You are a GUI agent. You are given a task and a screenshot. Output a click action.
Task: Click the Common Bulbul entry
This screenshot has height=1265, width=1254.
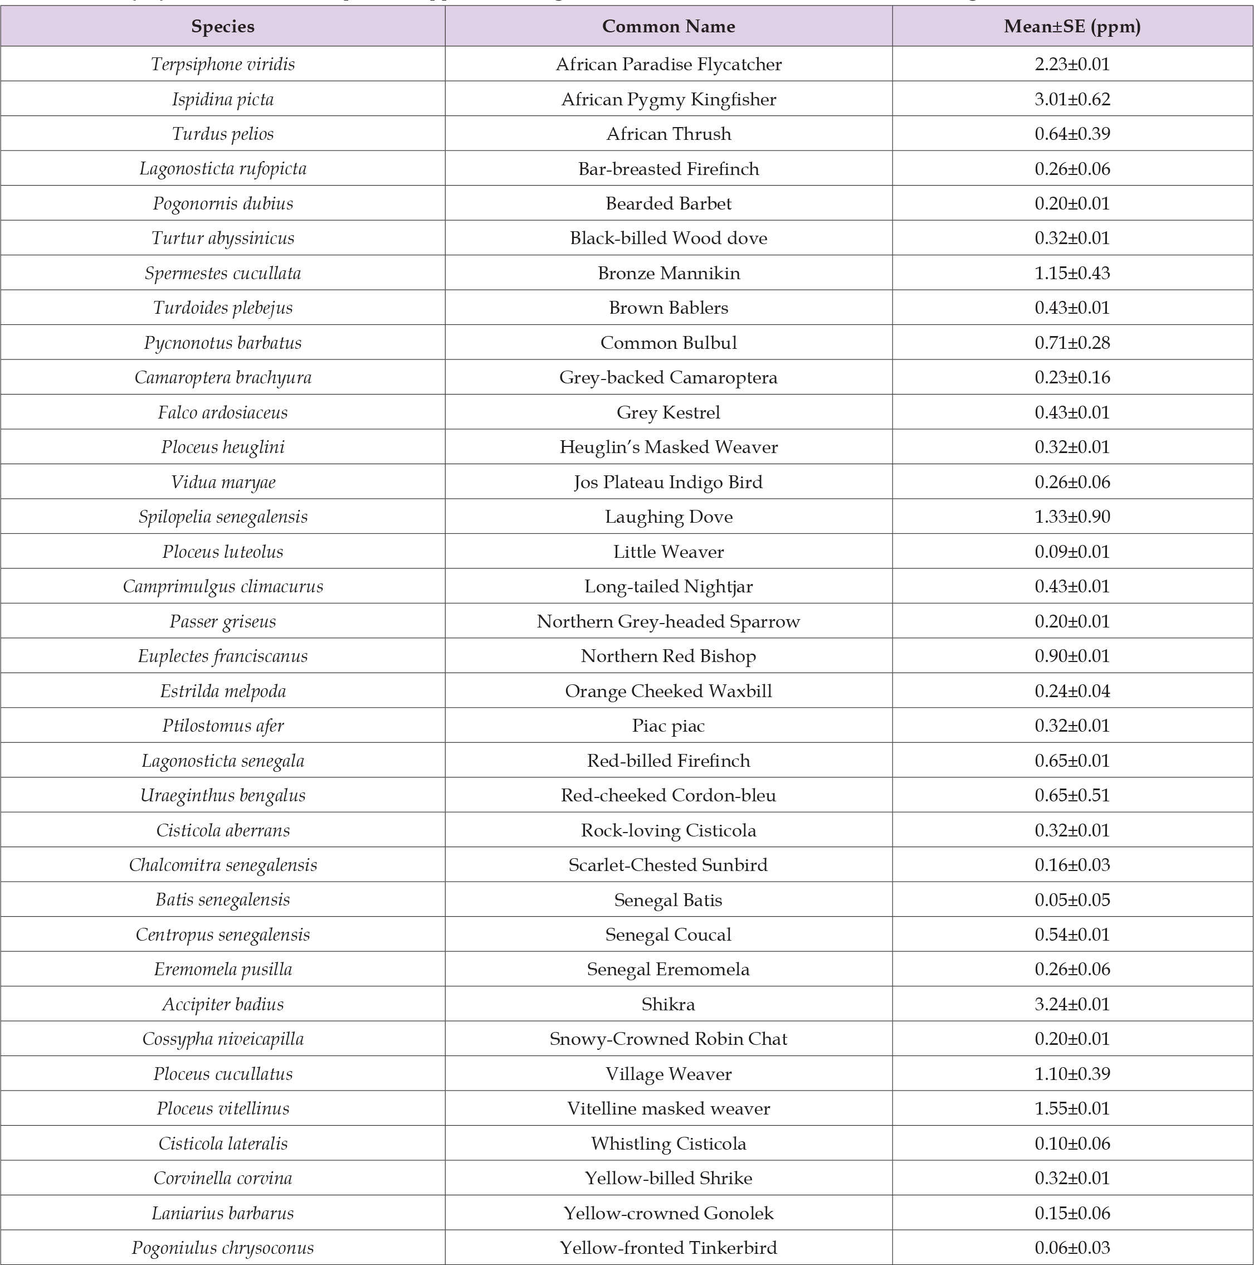tap(669, 342)
